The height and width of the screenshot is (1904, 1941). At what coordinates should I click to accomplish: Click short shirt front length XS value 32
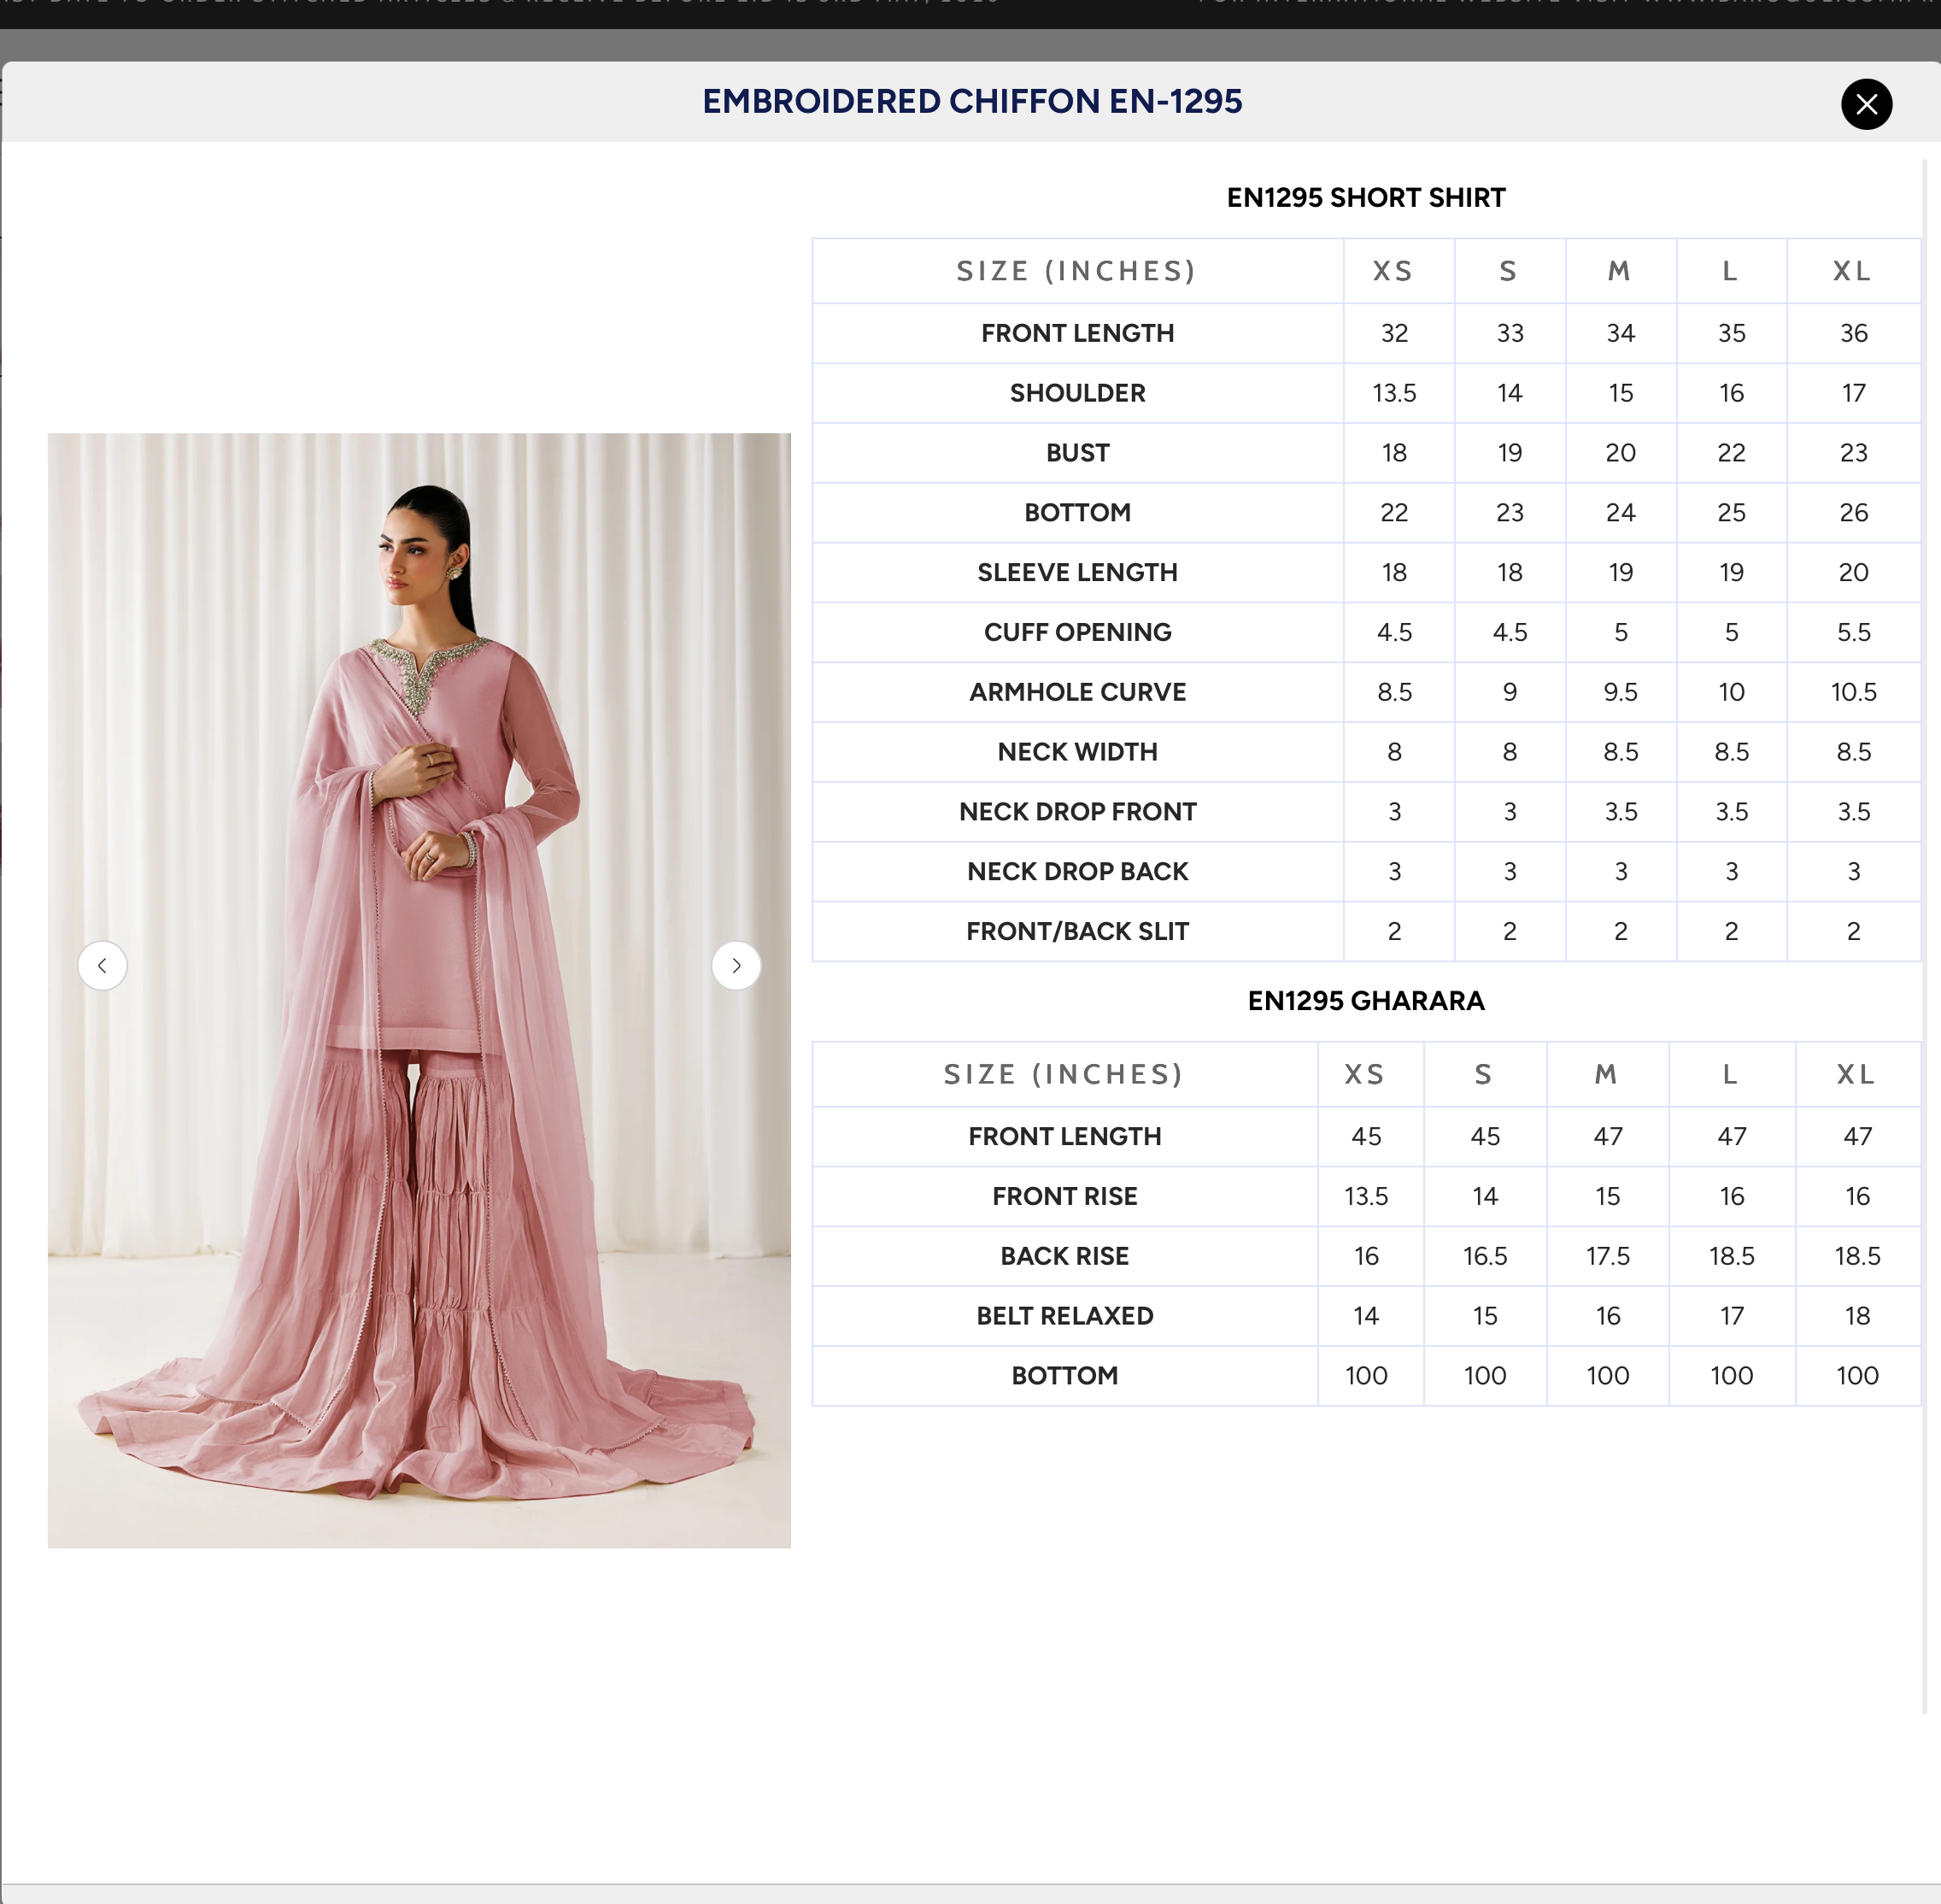click(1393, 333)
